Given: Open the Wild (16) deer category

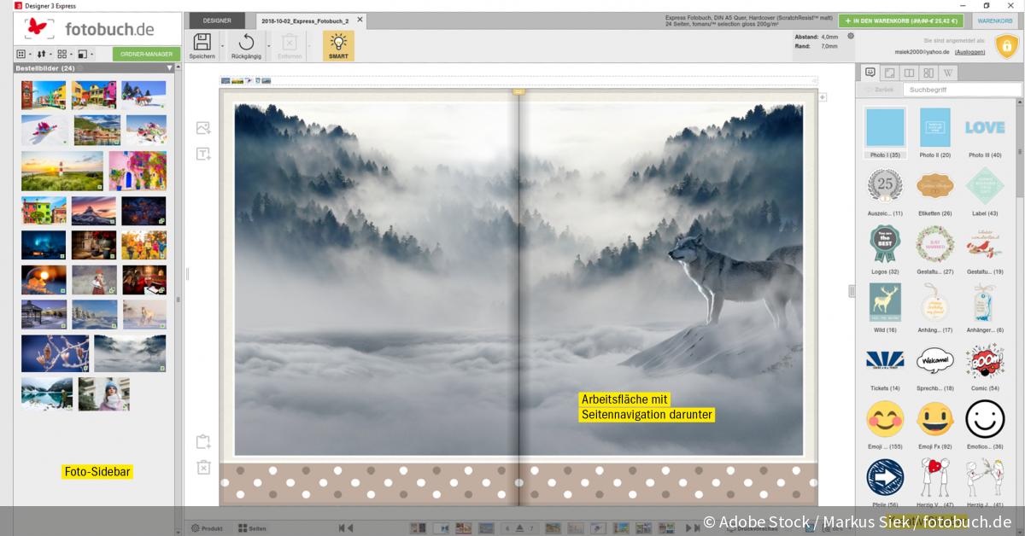Looking at the screenshot, I should pos(885,307).
